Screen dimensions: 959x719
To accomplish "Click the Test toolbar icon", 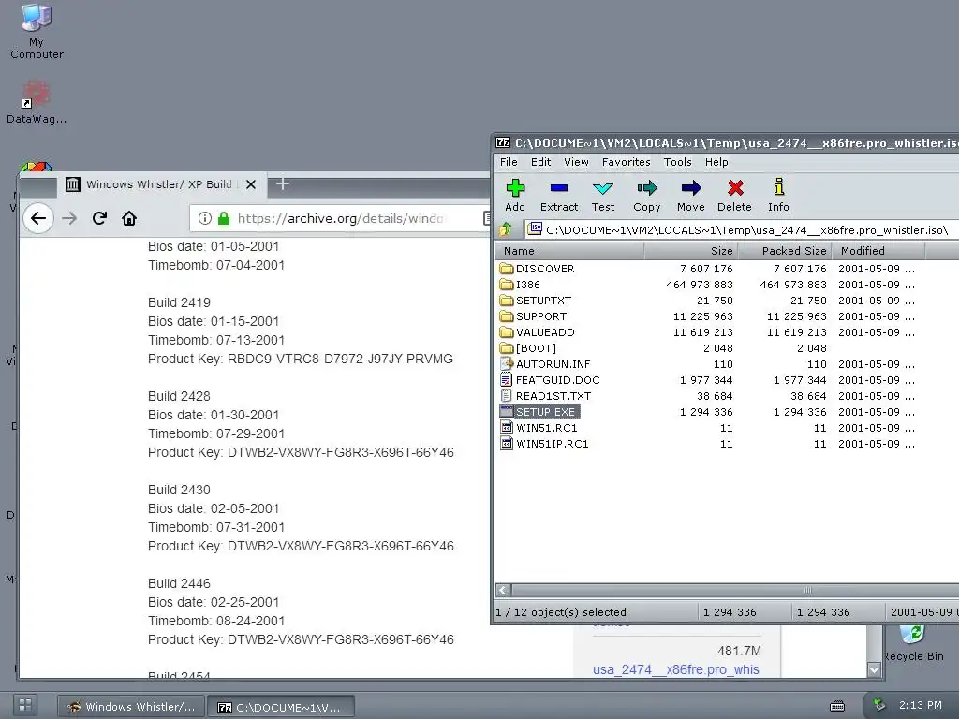I will 602,195.
